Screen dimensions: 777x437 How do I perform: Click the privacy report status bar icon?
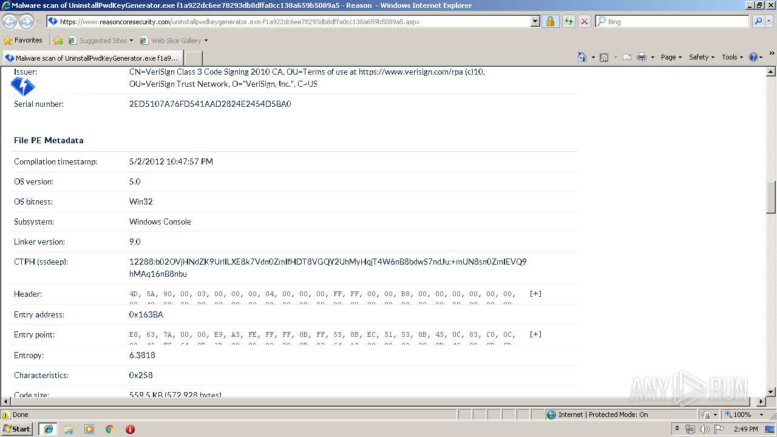point(707,415)
